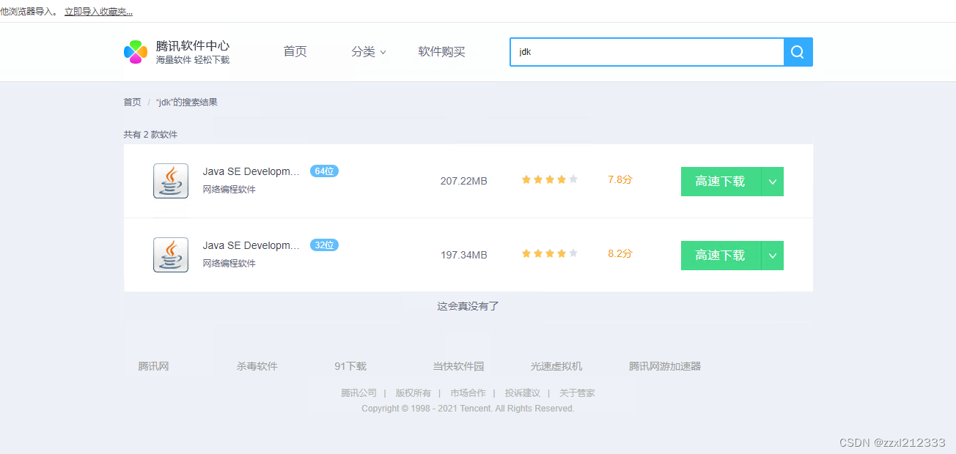
Task: Click the Java icon of the 32位 result
Action: pyautogui.click(x=171, y=255)
